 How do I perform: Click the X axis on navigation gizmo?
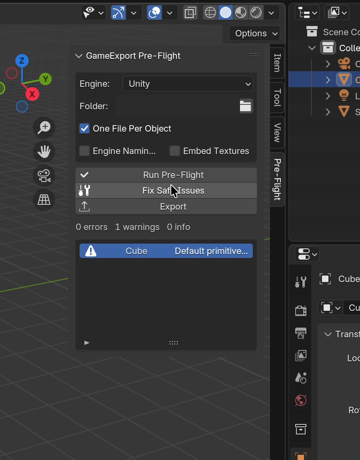click(x=32, y=94)
